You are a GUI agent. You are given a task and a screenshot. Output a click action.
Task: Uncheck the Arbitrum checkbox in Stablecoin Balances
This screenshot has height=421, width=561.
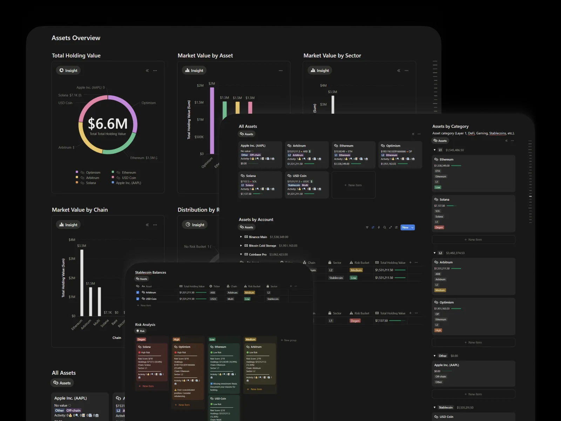[x=137, y=292]
